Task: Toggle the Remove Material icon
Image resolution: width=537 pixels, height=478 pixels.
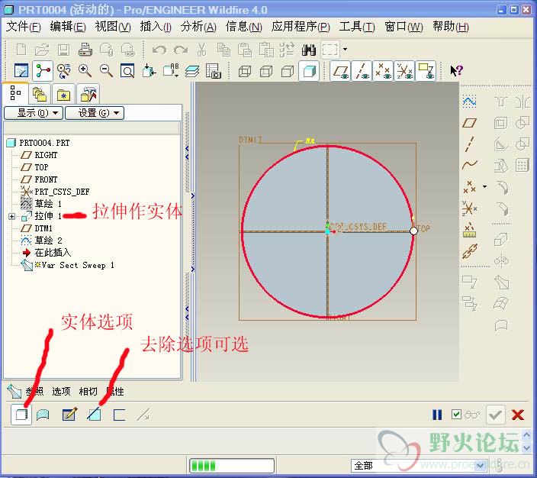Action: [94, 415]
